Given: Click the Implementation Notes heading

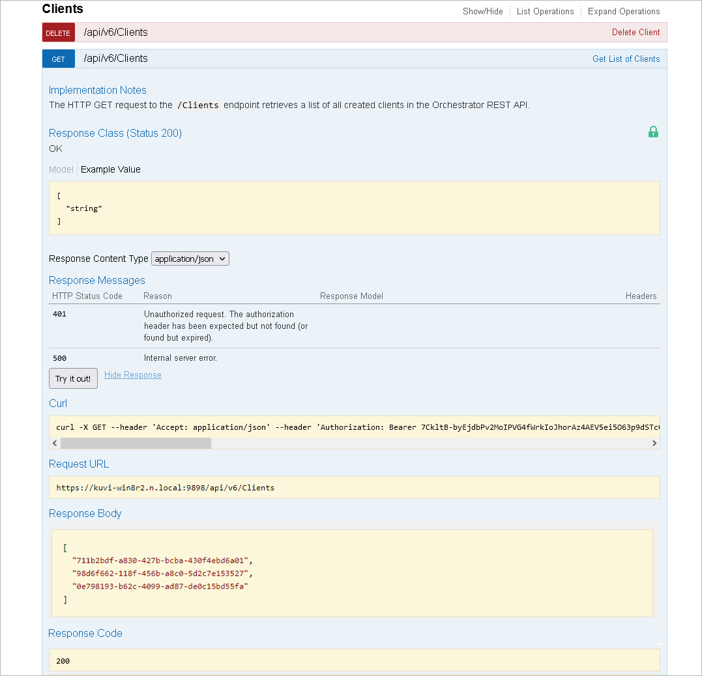Looking at the screenshot, I should point(98,90).
